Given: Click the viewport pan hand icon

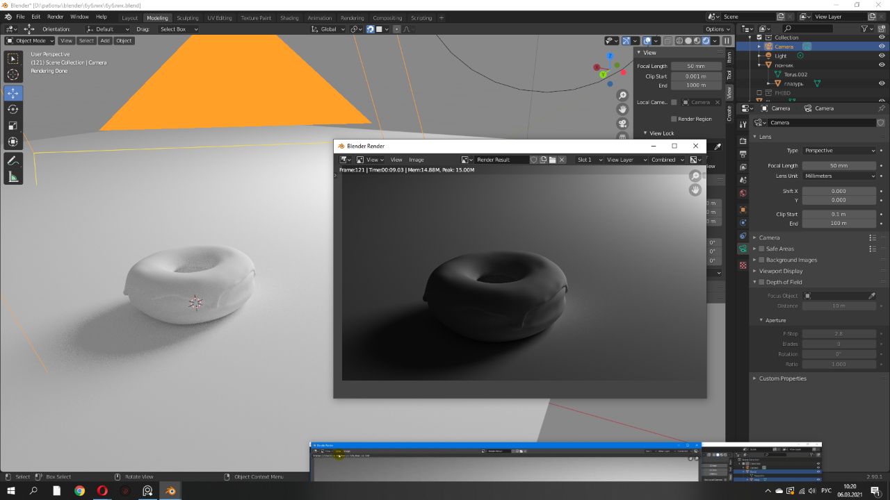Looking at the screenshot, I should 623,110.
